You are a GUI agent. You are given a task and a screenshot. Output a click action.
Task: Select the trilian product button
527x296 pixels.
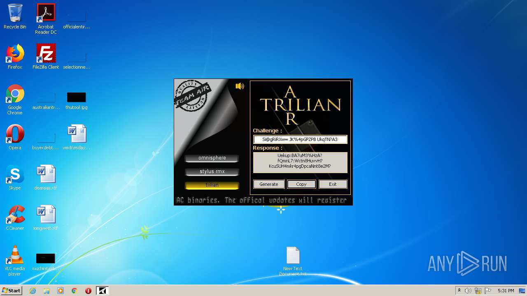click(212, 185)
